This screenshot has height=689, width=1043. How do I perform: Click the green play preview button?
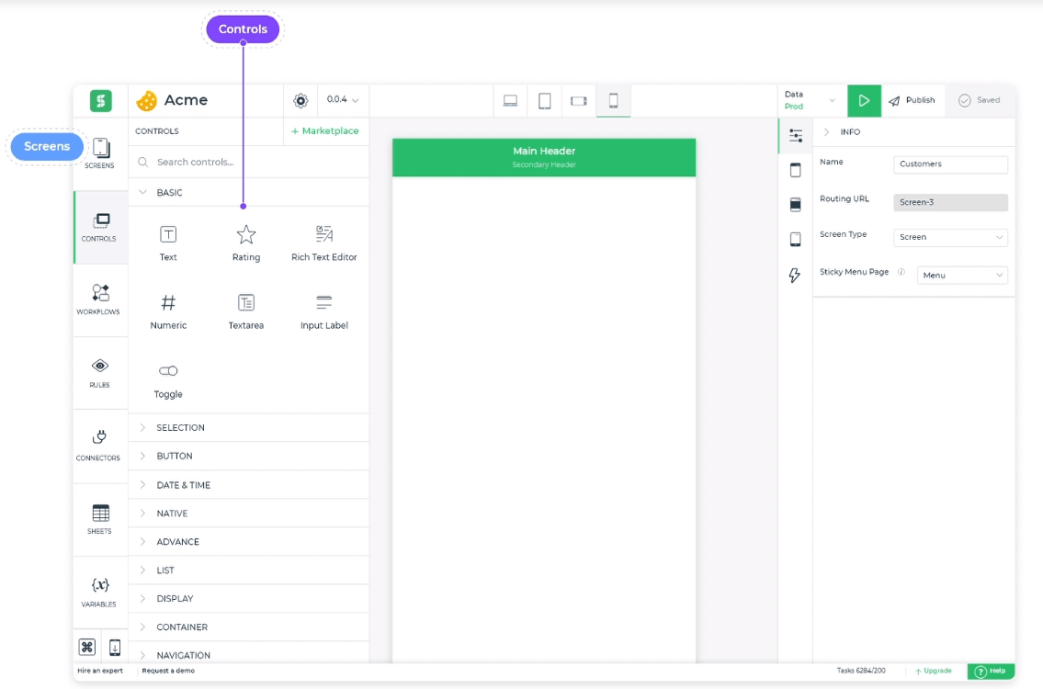(x=864, y=100)
